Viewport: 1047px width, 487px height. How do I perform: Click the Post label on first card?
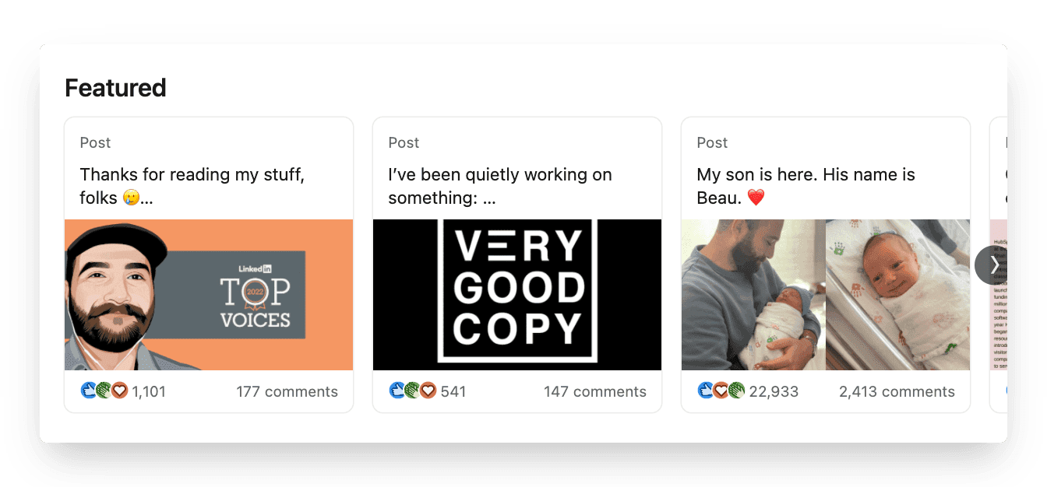tap(95, 143)
